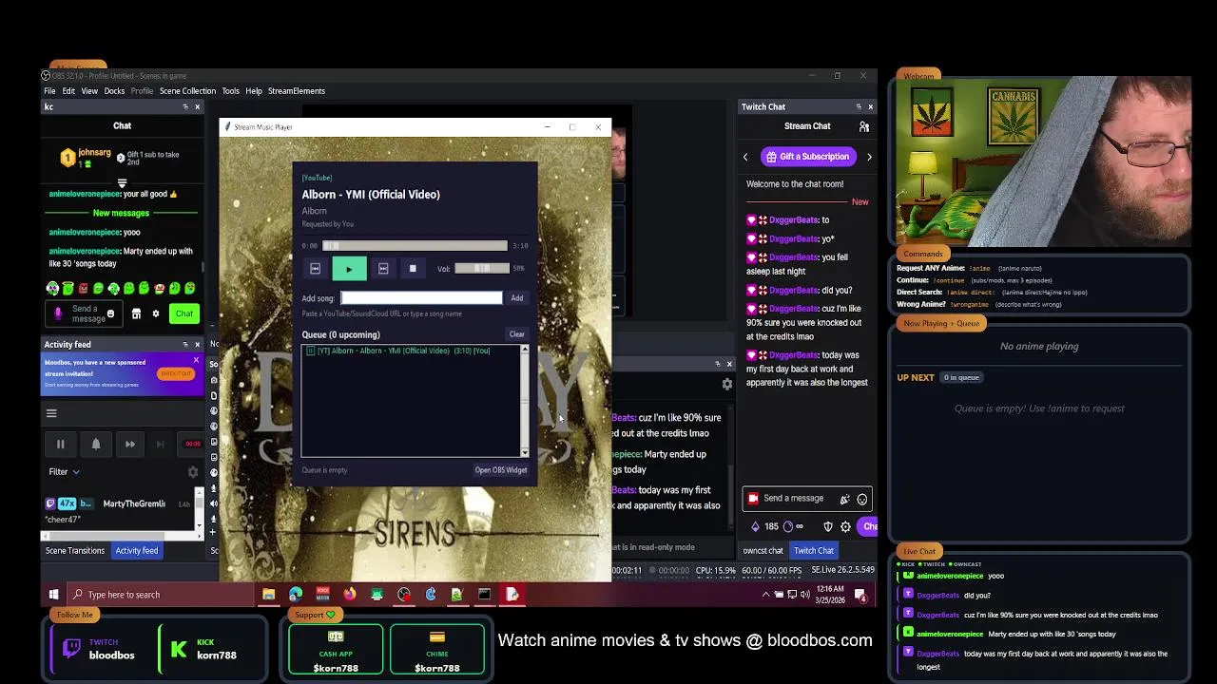The height and width of the screenshot is (684, 1217).
Task: Open Twitch moderator shield icon
Action: [x=828, y=526]
